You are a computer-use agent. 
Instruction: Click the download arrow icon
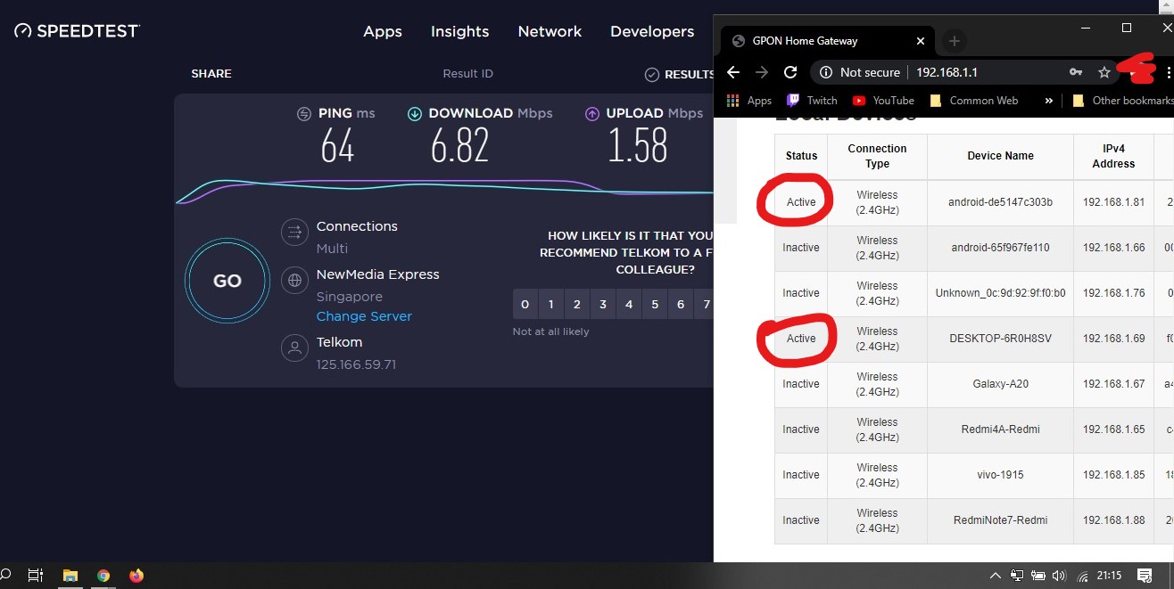[x=415, y=113]
